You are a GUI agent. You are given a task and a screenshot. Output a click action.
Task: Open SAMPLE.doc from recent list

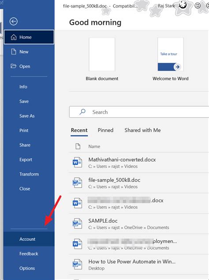[139, 224]
